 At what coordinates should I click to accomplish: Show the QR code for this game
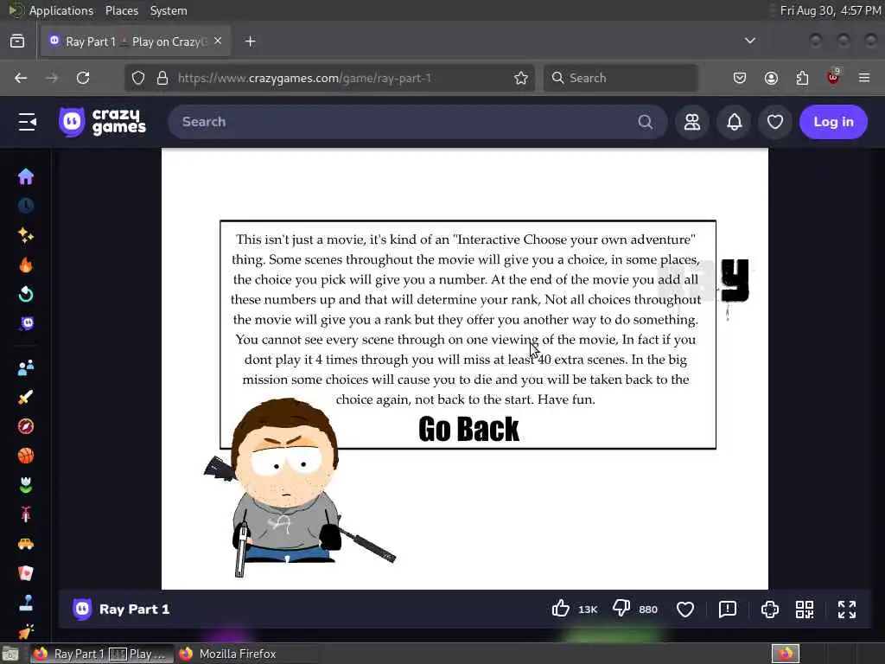(805, 610)
